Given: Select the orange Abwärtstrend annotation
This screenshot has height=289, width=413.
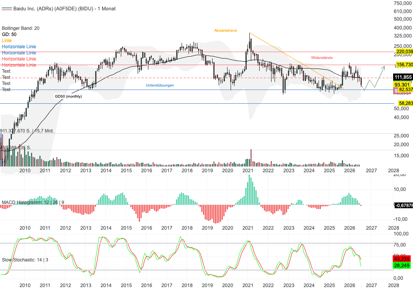Looking at the screenshot, I should [226, 31].
